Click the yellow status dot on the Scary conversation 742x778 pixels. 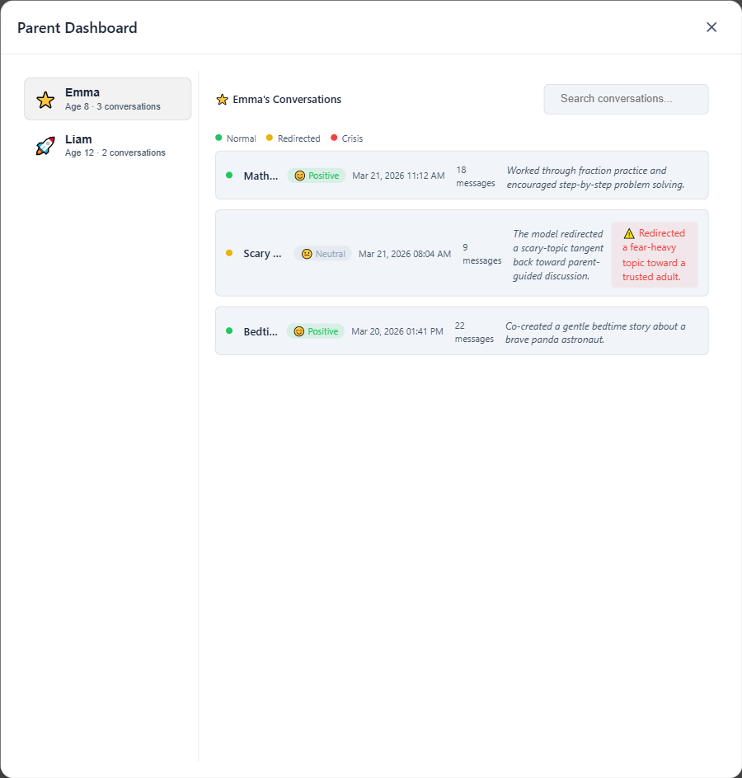click(x=229, y=253)
